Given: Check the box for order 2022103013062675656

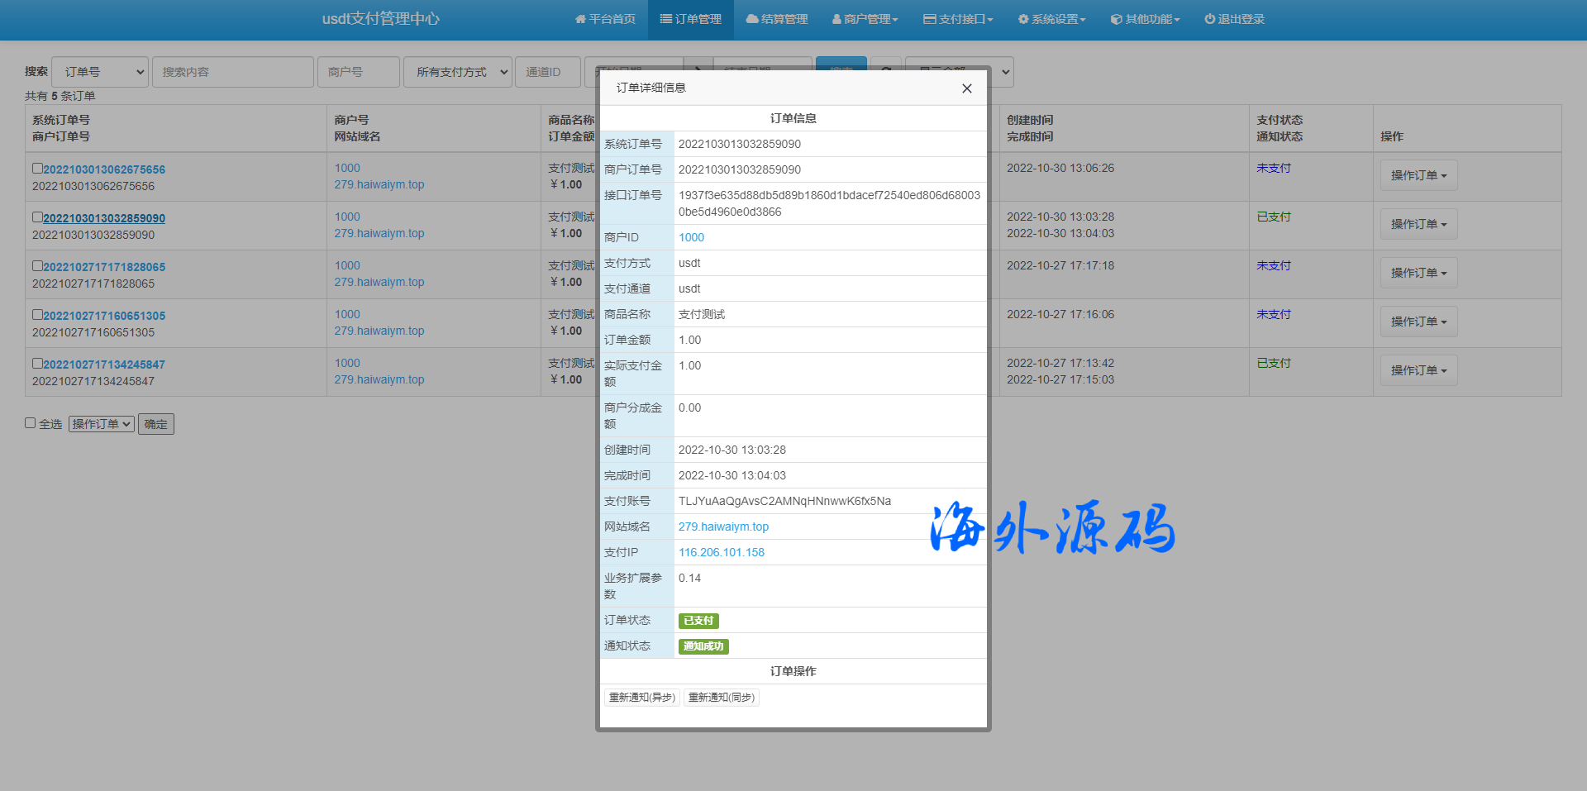Looking at the screenshot, I should click(x=37, y=169).
